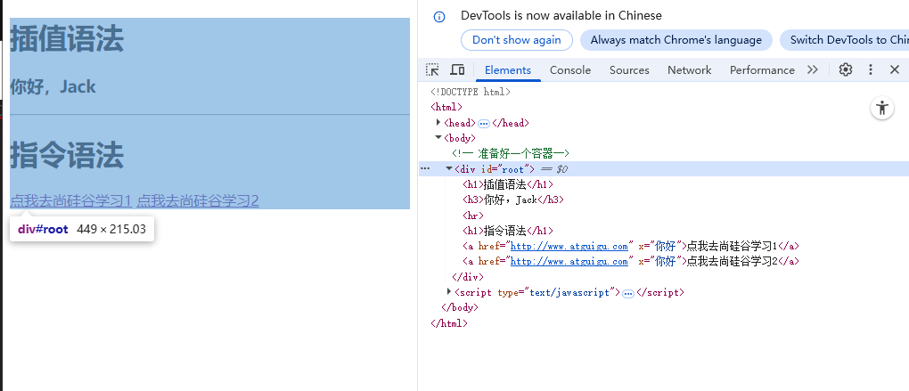The image size is (909, 391).
Task: Select the closing </body> row
Action: click(460, 307)
